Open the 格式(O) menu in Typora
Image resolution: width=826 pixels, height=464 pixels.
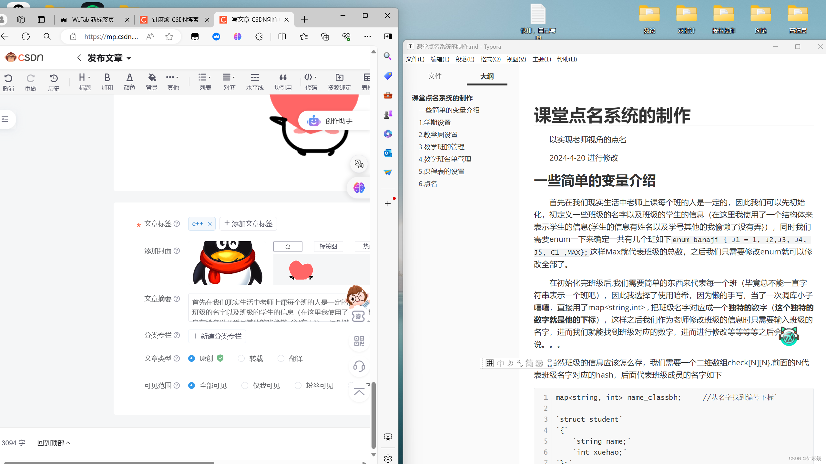tap(490, 59)
